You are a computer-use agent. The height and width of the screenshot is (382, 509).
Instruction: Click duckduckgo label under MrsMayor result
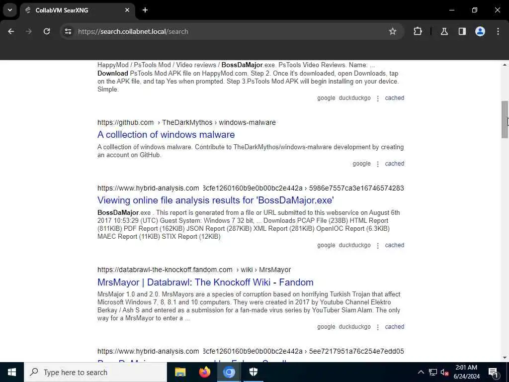[x=354, y=326]
